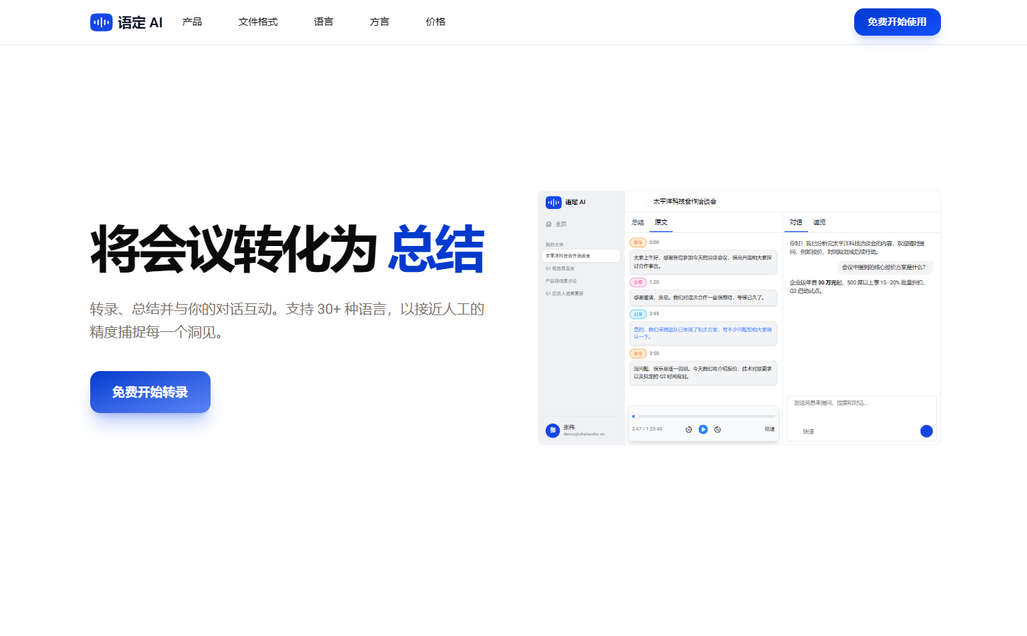Click the 张伟 speaker tag at 3:50
The height and width of the screenshot is (636, 1027).
coord(638,354)
